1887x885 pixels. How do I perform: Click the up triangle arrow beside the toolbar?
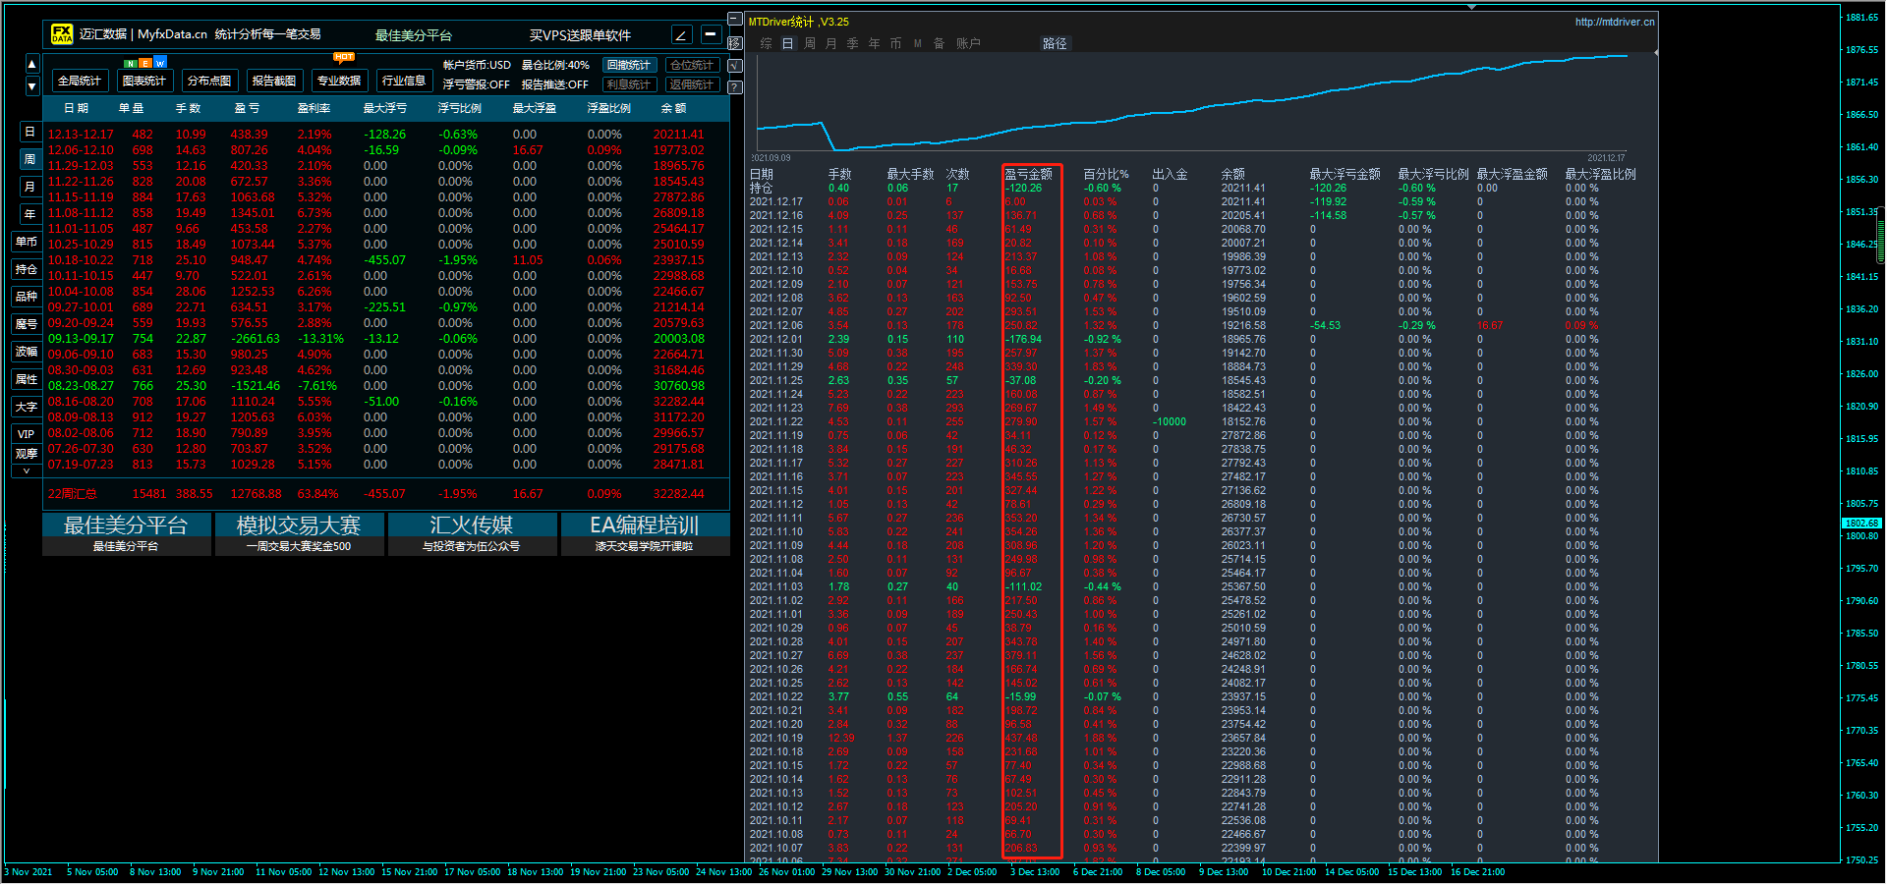(31, 65)
